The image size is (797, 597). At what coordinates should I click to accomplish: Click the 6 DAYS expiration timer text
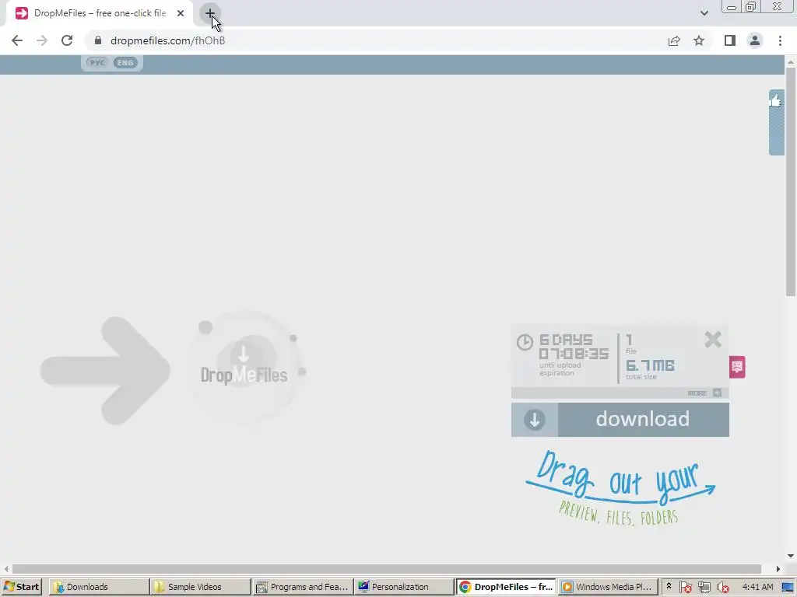(x=574, y=346)
